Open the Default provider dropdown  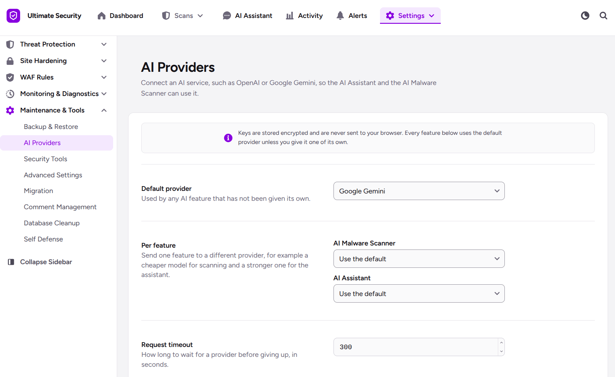pos(419,191)
